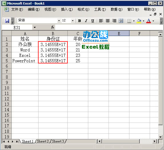The image size is (164, 150).
Task: Switch to Sheet3 tab
Action: click(x=58, y=141)
